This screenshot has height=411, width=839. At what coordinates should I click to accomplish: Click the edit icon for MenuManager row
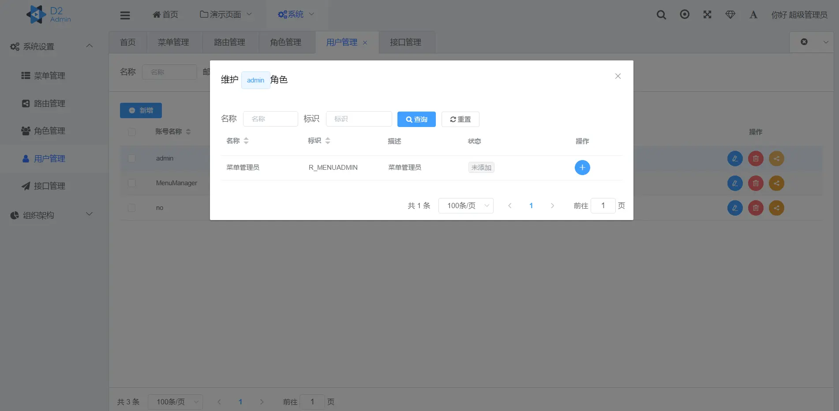tap(735, 183)
